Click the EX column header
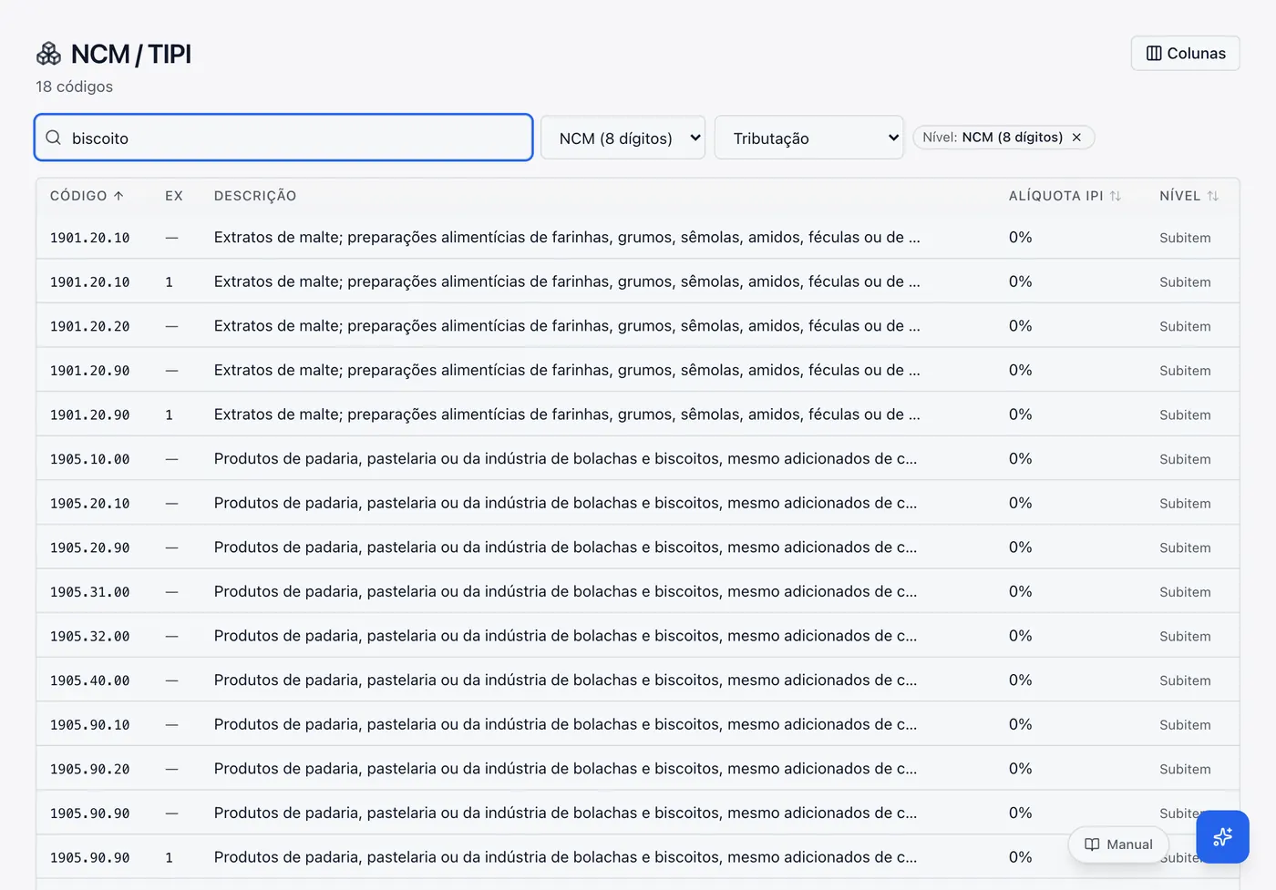 tap(174, 196)
